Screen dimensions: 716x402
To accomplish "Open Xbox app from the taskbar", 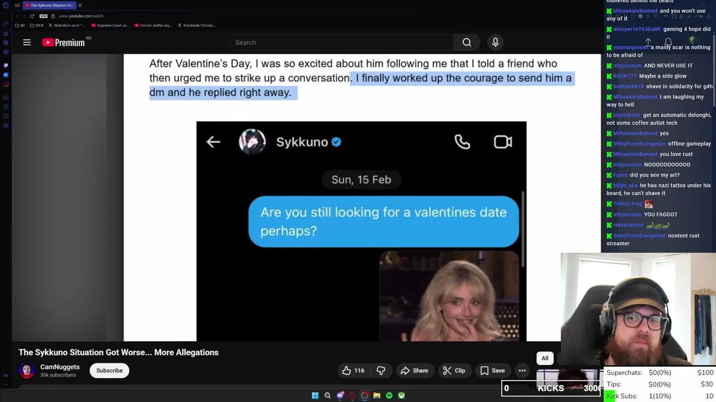I will click(x=401, y=396).
